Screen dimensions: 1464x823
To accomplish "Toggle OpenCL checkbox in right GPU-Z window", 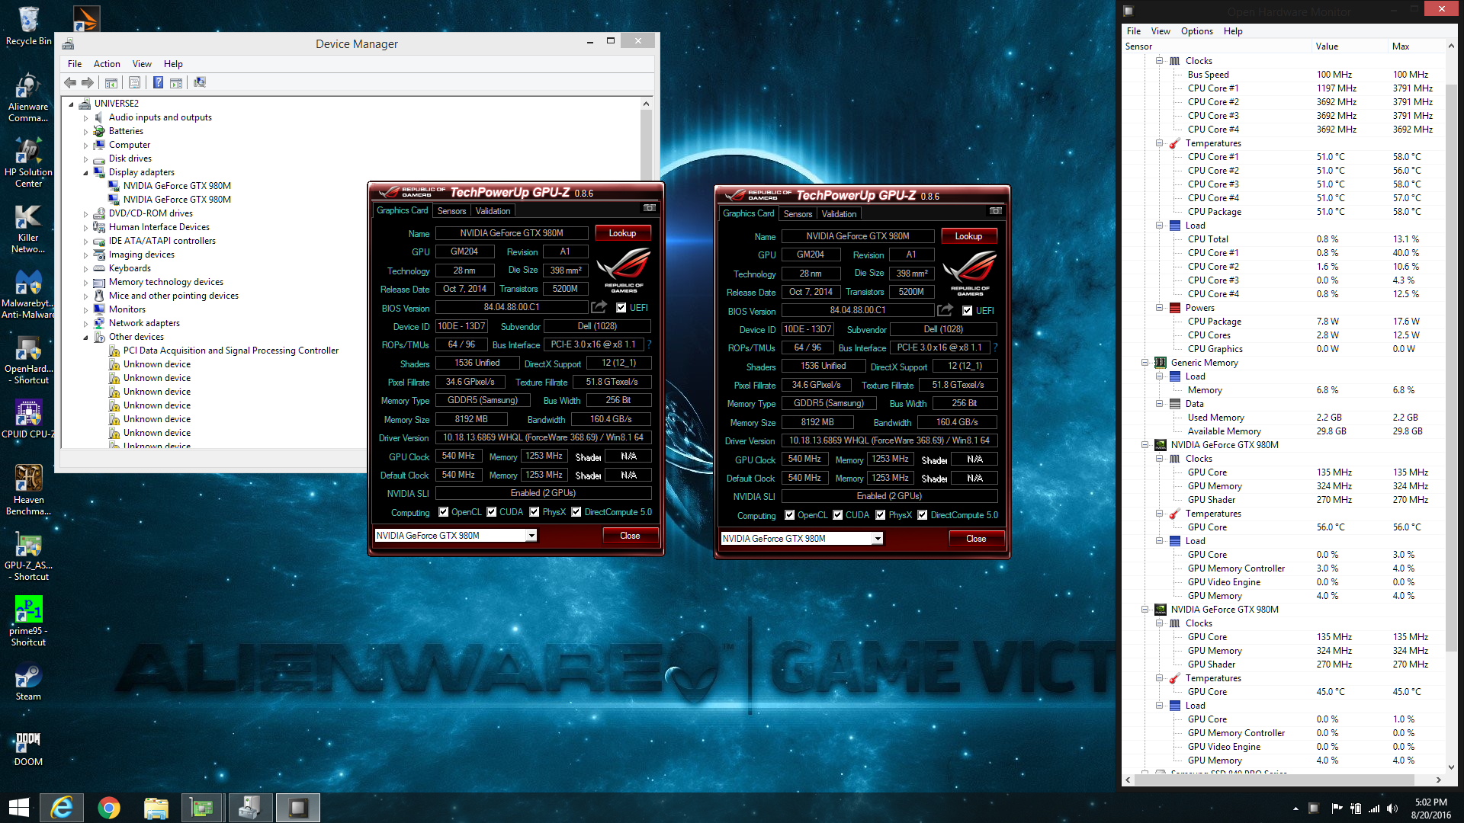I will [x=790, y=515].
